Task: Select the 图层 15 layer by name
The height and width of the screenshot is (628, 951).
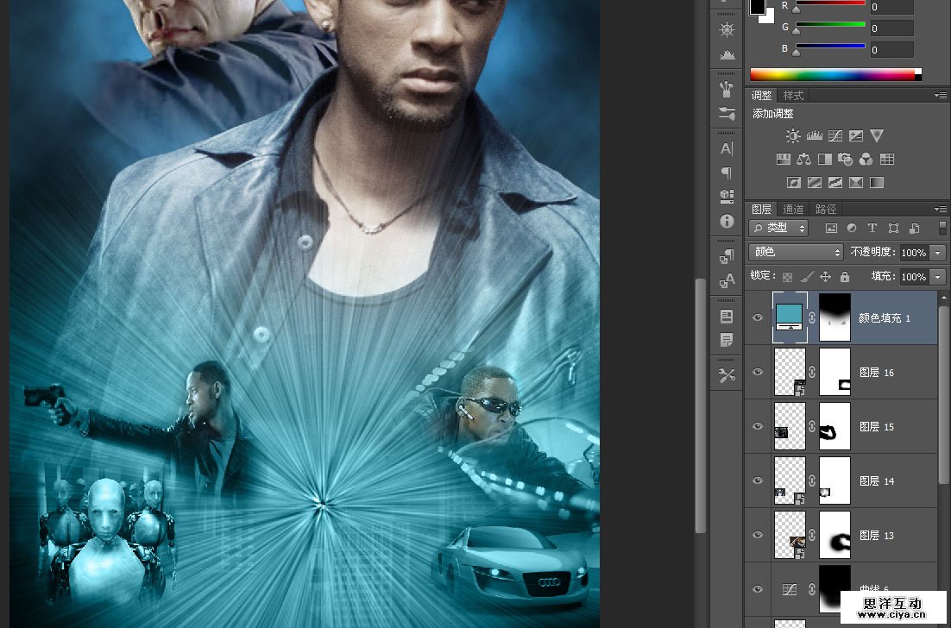Action: pyautogui.click(x=877, y=427)
